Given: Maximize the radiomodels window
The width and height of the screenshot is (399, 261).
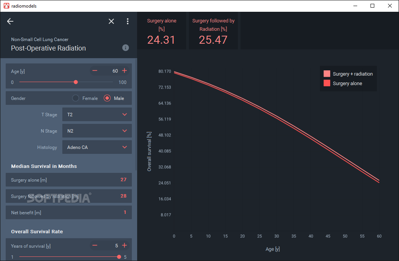Looking at the screenshot, I should tap(372, 6).
